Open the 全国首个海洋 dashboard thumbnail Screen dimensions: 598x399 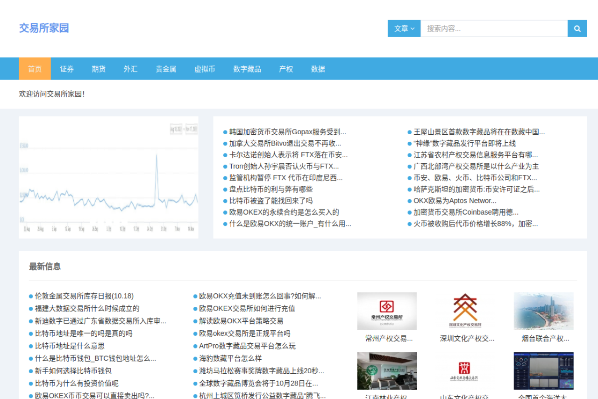tap(544, 371)
